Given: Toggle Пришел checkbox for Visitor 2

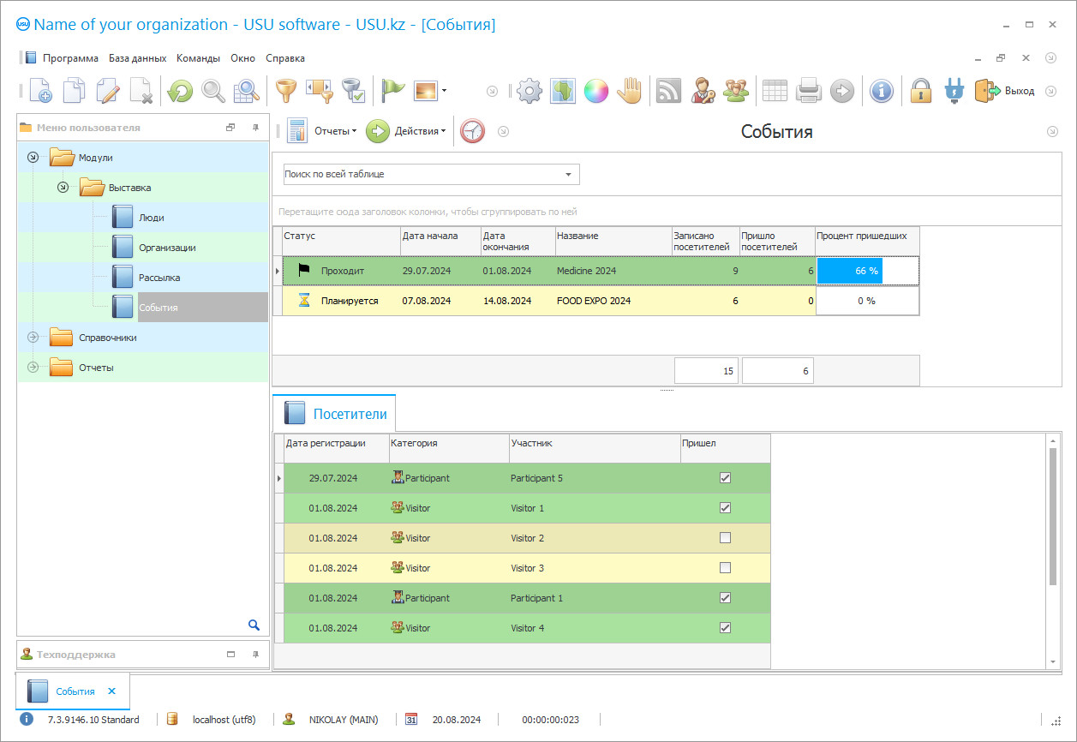Looking at the screenshot, I should (x=725, y=538).
